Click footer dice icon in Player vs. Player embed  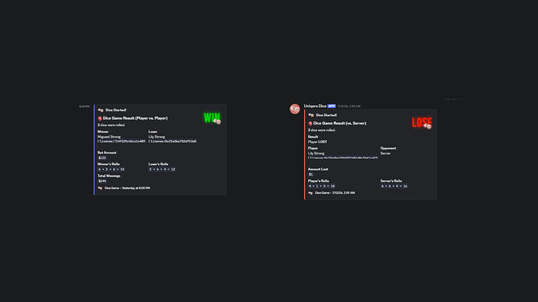(x=100, y=188)
